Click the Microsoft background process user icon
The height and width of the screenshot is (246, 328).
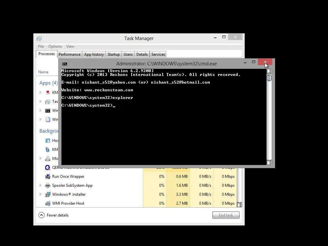click(48, 158)
